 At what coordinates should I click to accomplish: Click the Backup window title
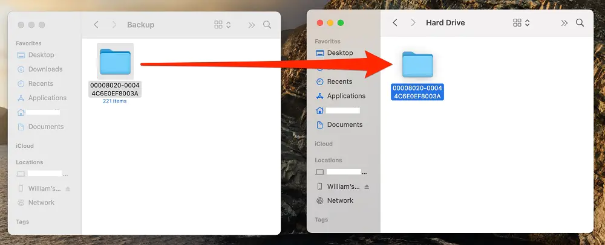(x=141, y=25)
